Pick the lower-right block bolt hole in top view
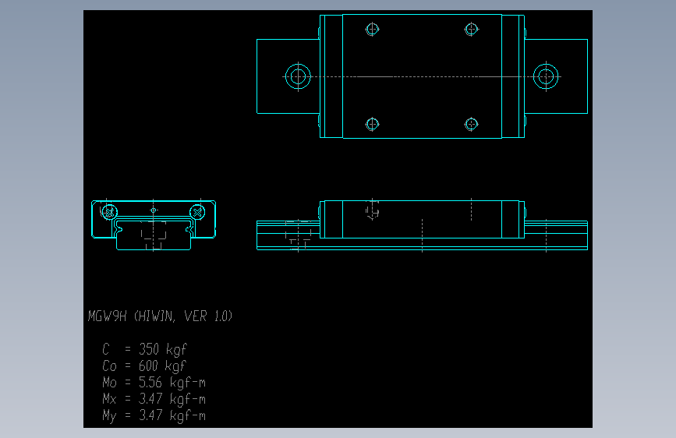 click(471, 124)
